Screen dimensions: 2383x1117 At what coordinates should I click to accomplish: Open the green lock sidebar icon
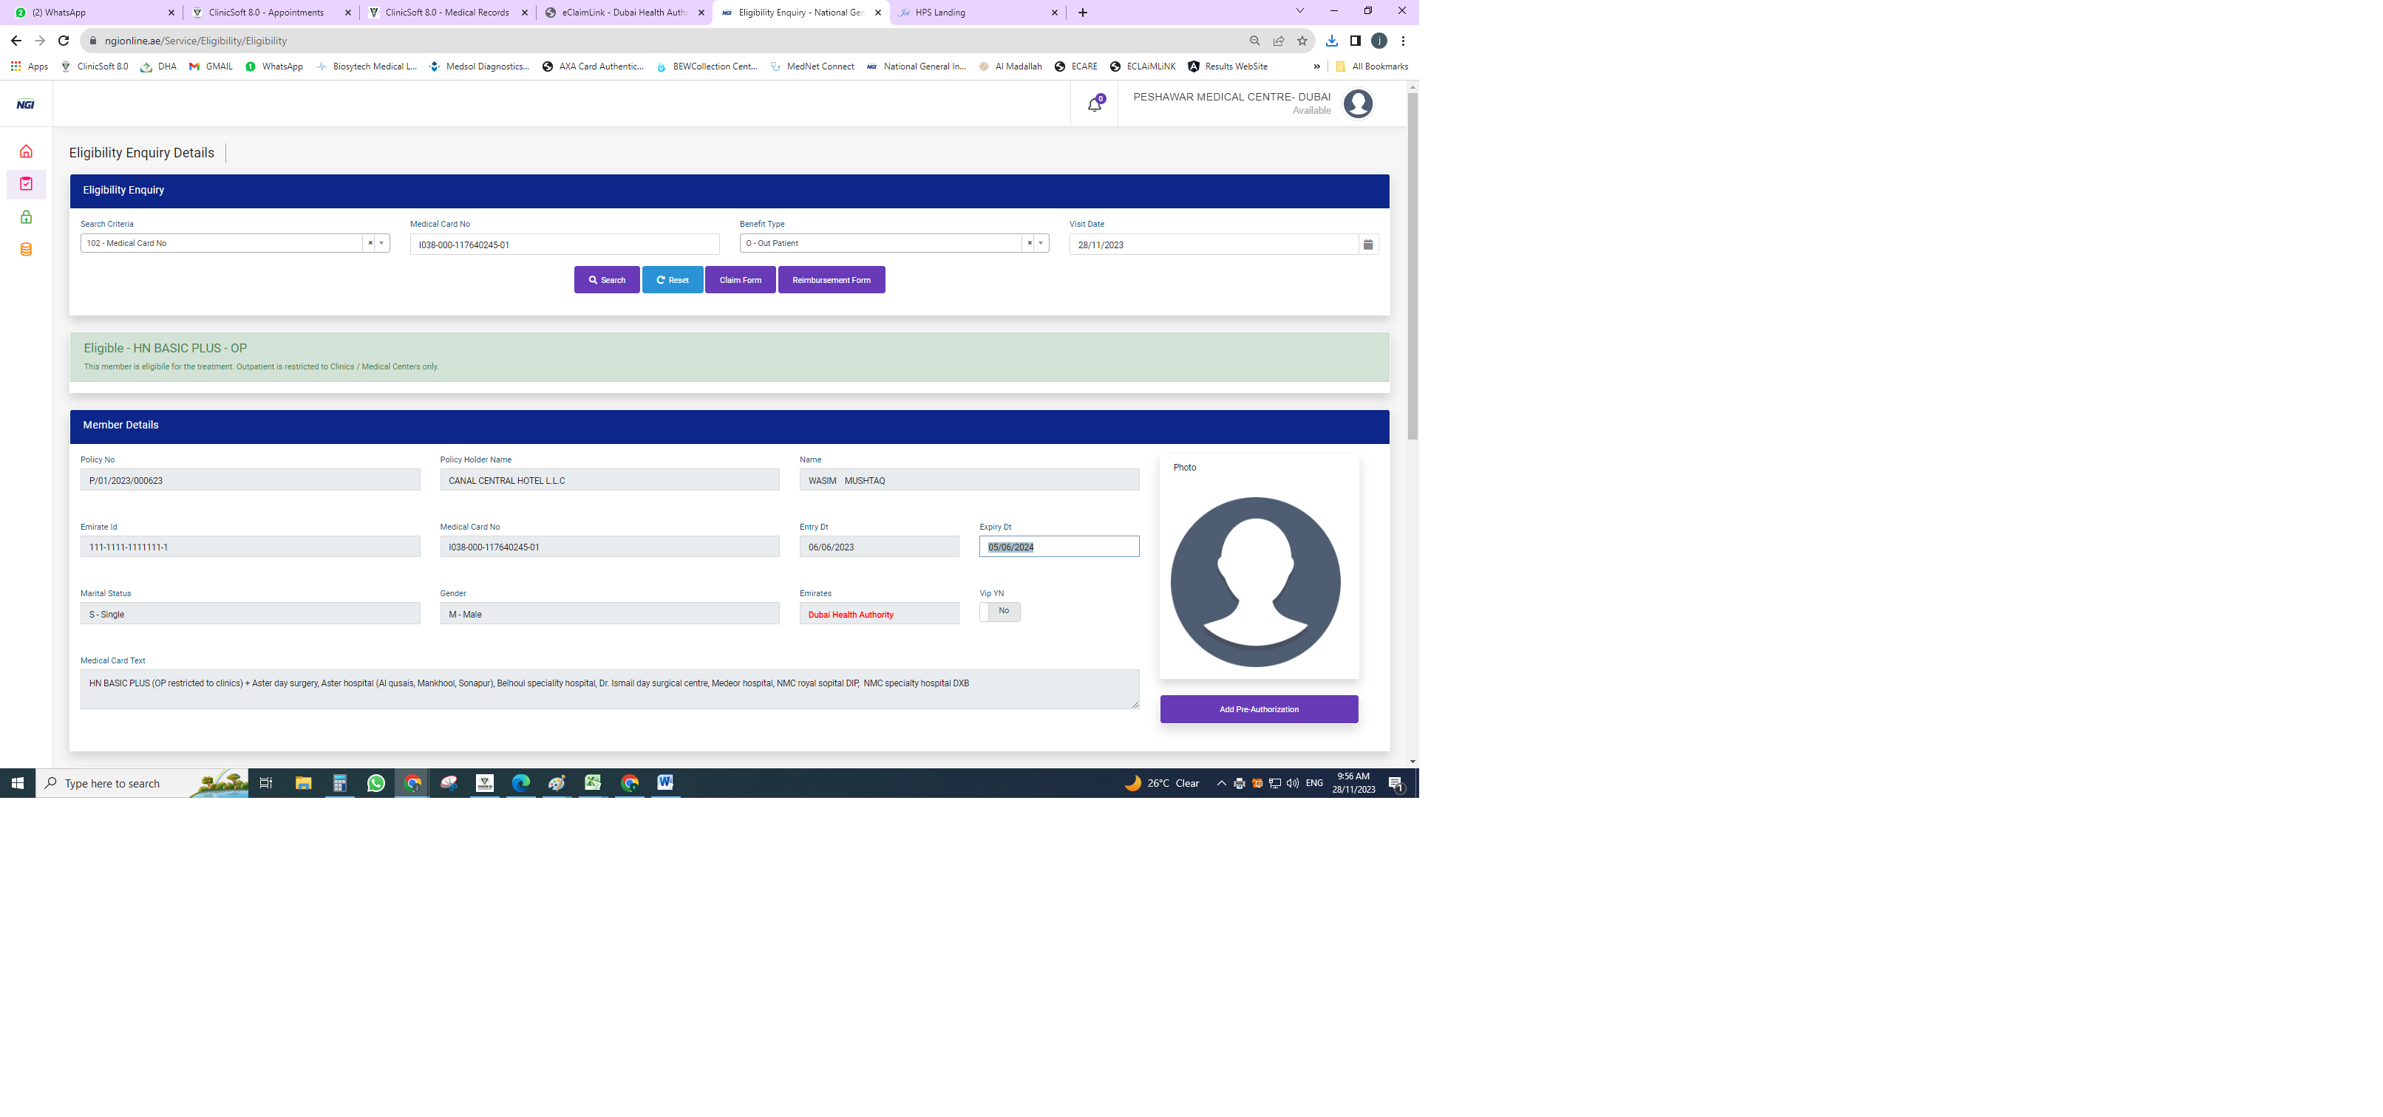[x=26, y=217]
